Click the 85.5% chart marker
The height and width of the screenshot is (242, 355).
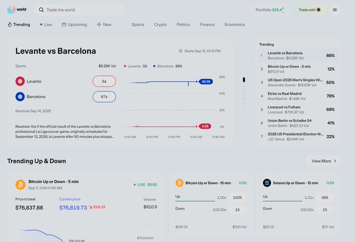[206, 82]
